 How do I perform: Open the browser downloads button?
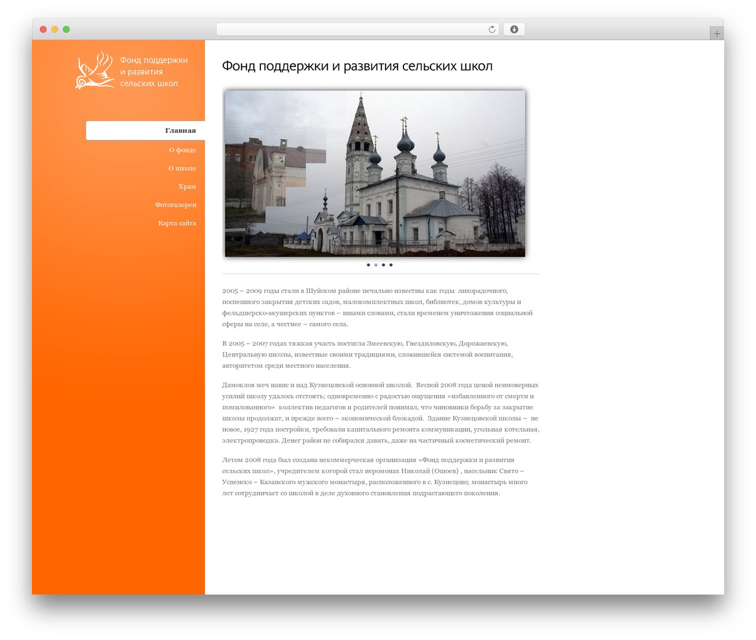514,30
